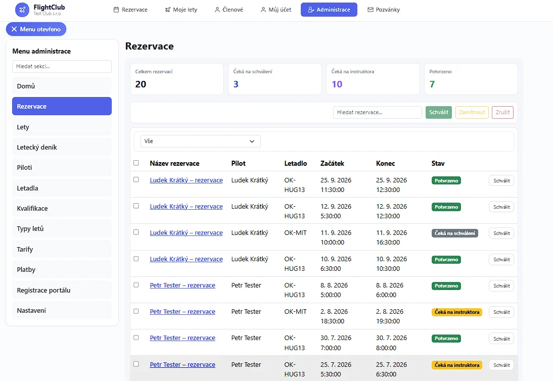
Task: Click the Zamítnout button
Action: point(472,113)
